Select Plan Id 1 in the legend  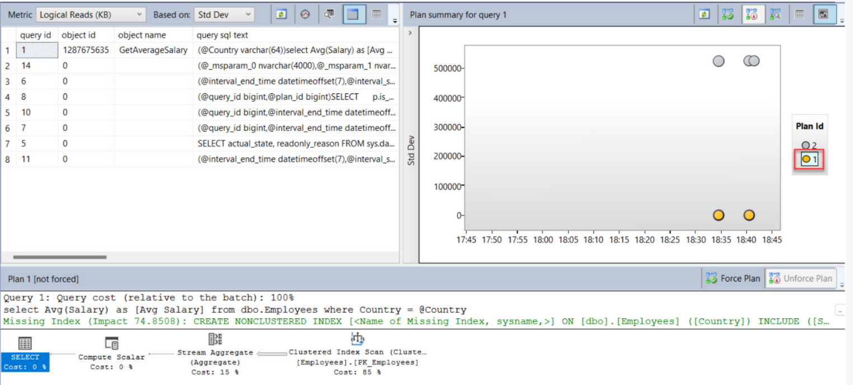[x=809, y=159]
